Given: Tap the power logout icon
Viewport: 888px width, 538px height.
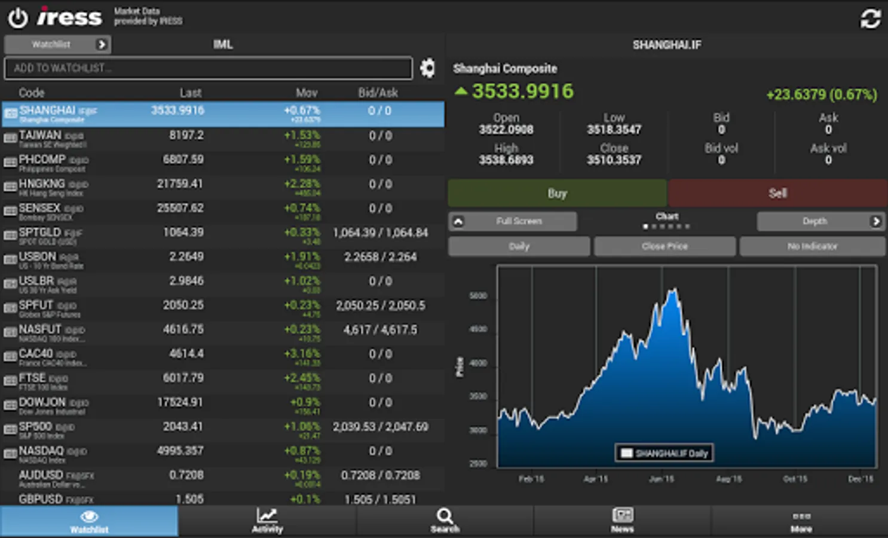Looking at the screenshot, I should (x=18, y=18).
